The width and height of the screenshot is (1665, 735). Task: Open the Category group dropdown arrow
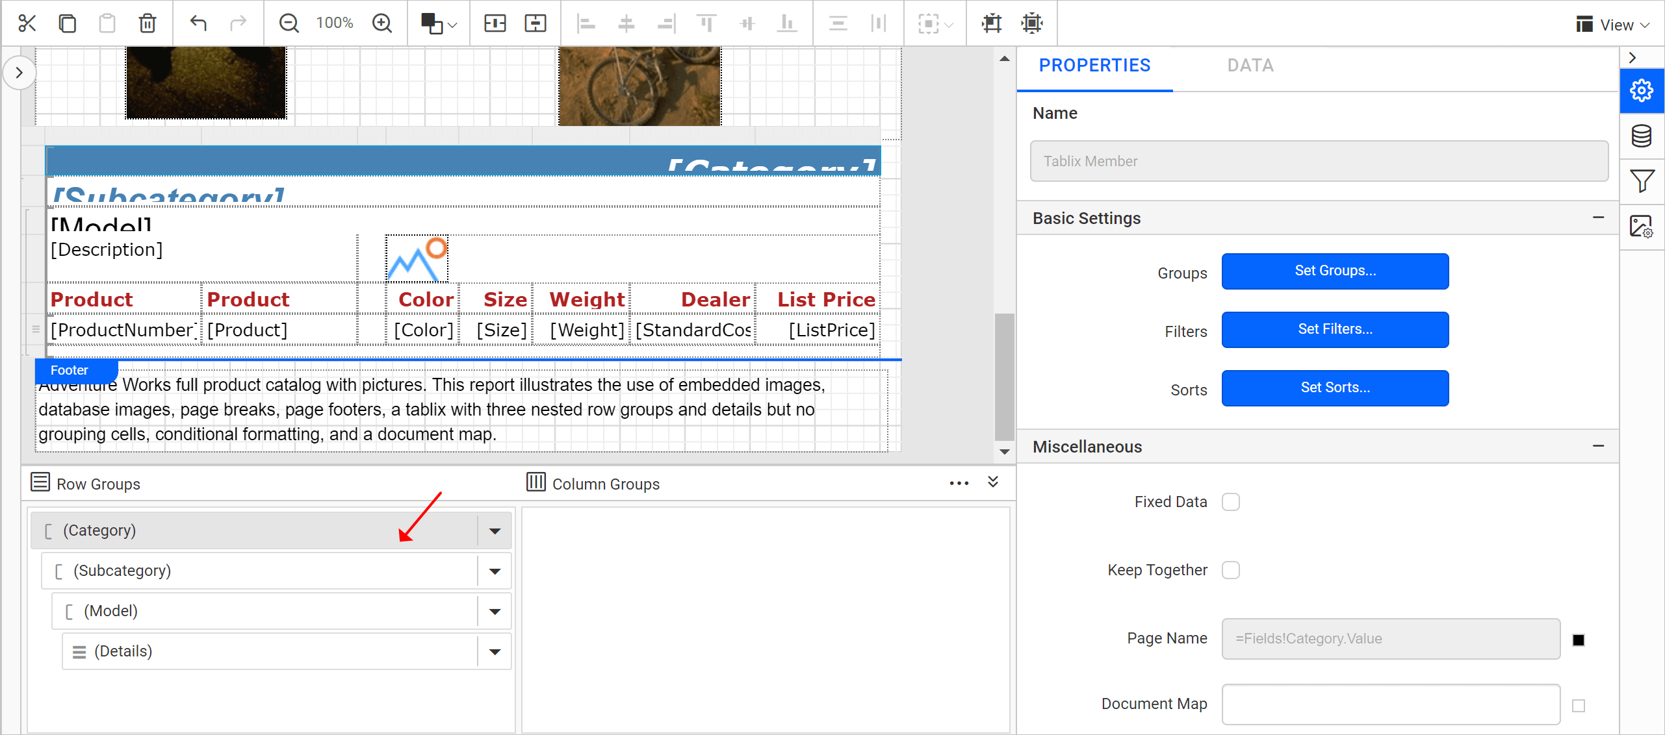[495, 531]
